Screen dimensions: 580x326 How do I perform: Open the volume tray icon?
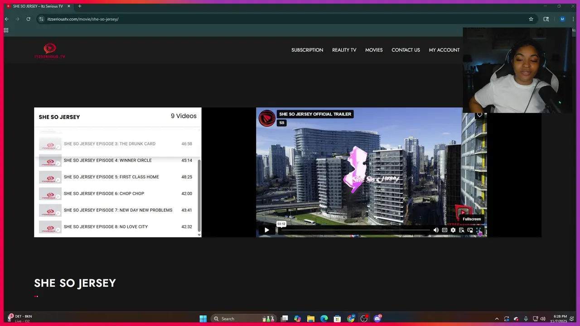click(x=543, y=319)
